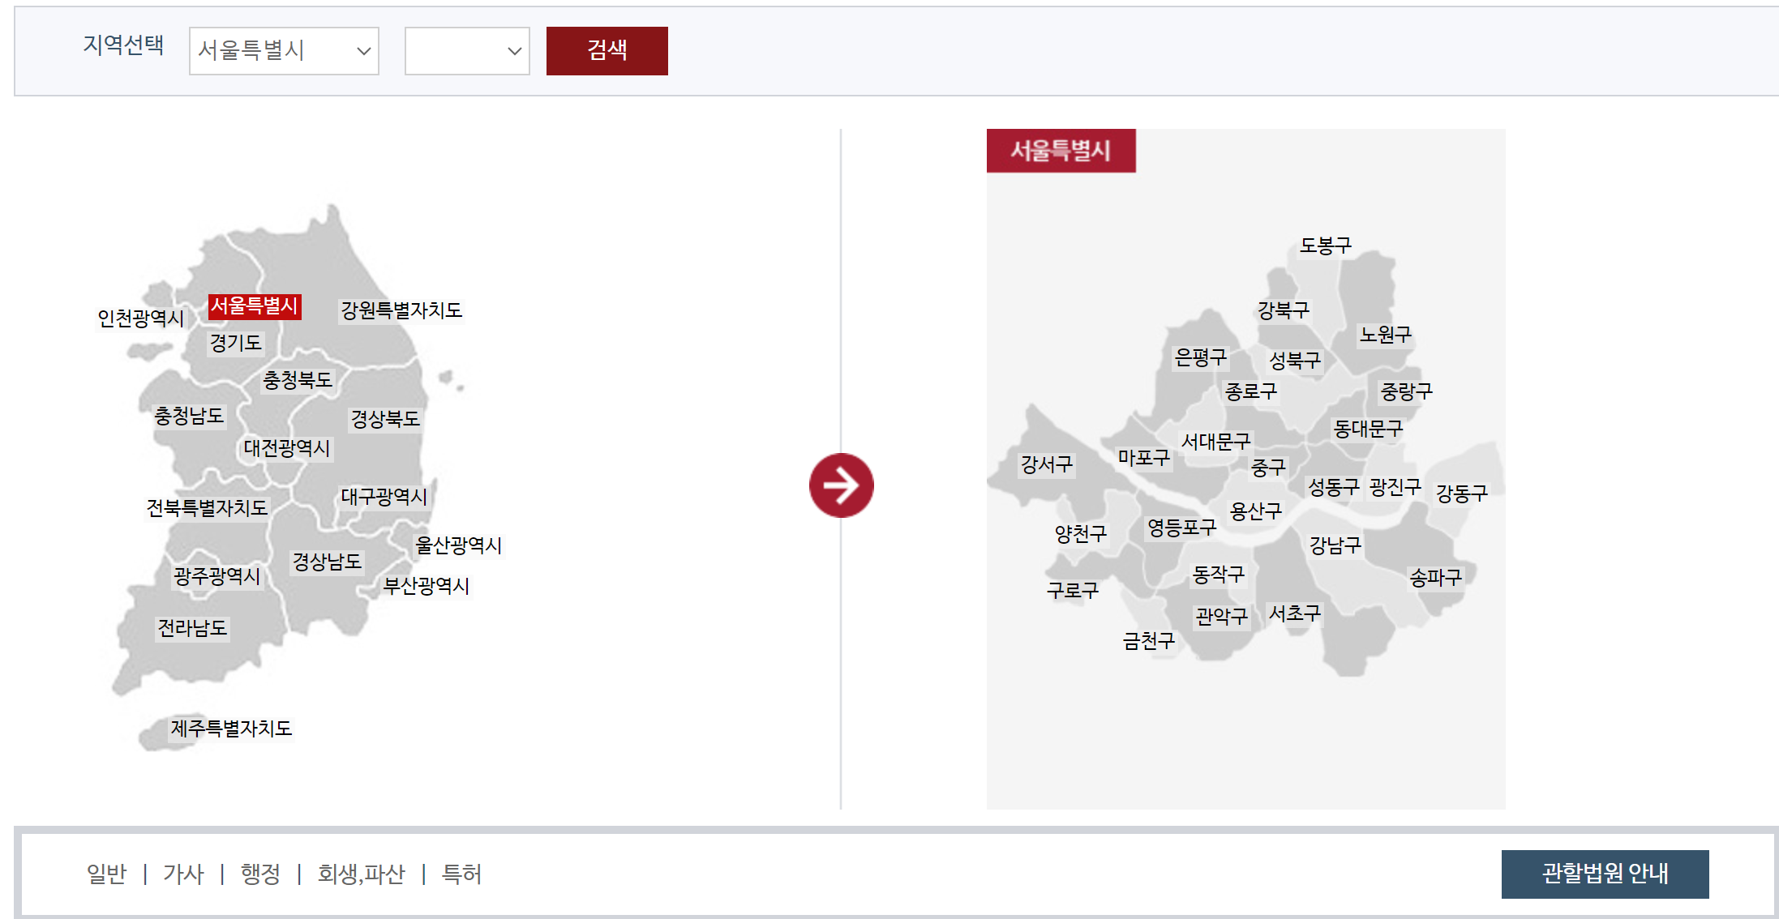Expand the empty district dropdown
Screen dimensions: 1779x919
click(x=466, y=51)
